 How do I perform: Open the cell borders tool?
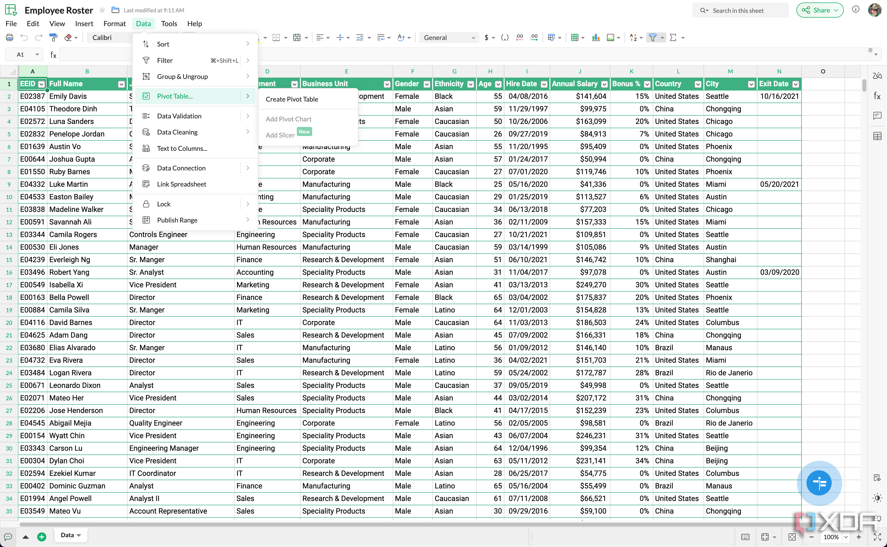(276, 38)
